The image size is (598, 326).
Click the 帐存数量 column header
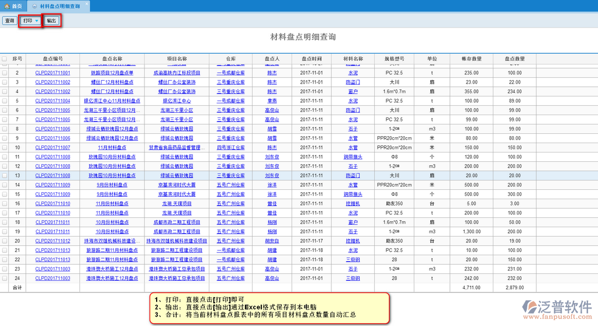coord(471,59)
